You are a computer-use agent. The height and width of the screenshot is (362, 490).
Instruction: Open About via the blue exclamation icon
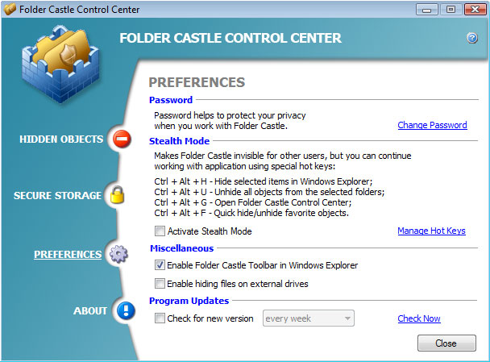click(126, 310)
